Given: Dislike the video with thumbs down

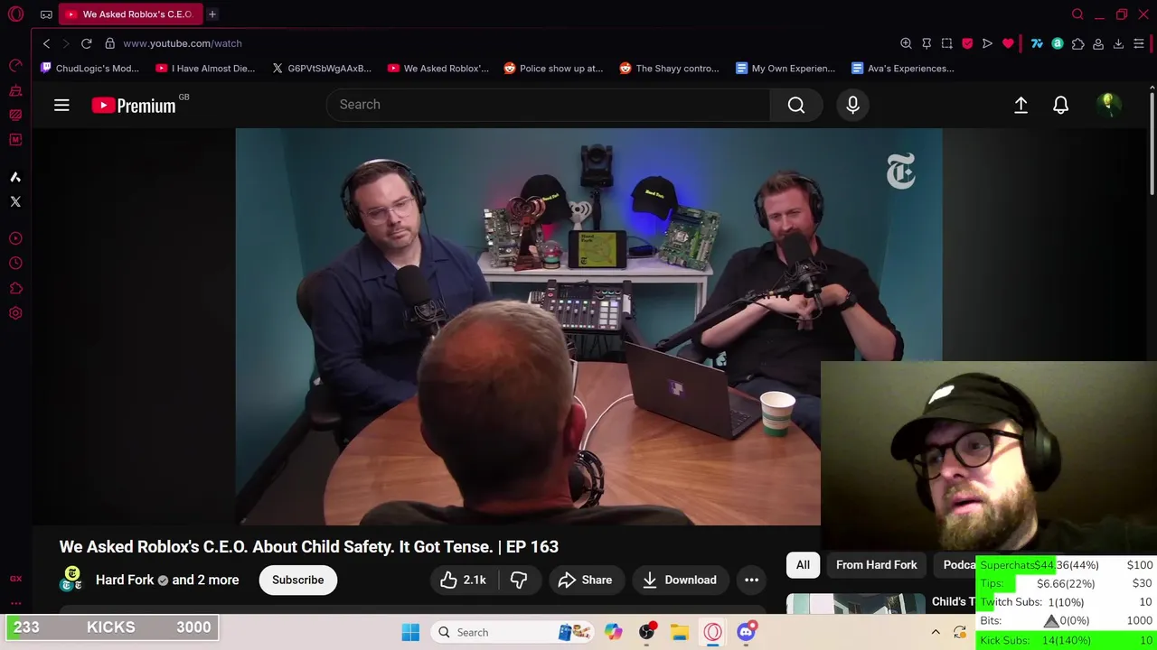Looking at the screenshot, I should tap(519, 580).
